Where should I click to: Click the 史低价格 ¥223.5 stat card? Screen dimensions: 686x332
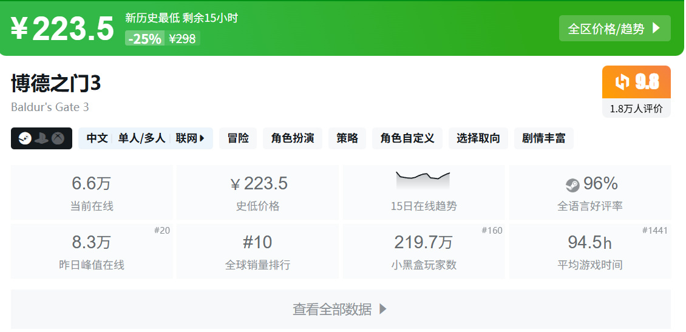pyautogui.click(x=257, y=192)
